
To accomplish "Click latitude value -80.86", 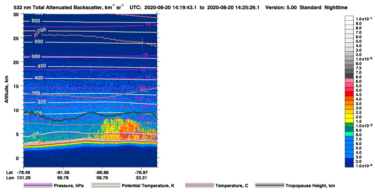I will 102,172.
